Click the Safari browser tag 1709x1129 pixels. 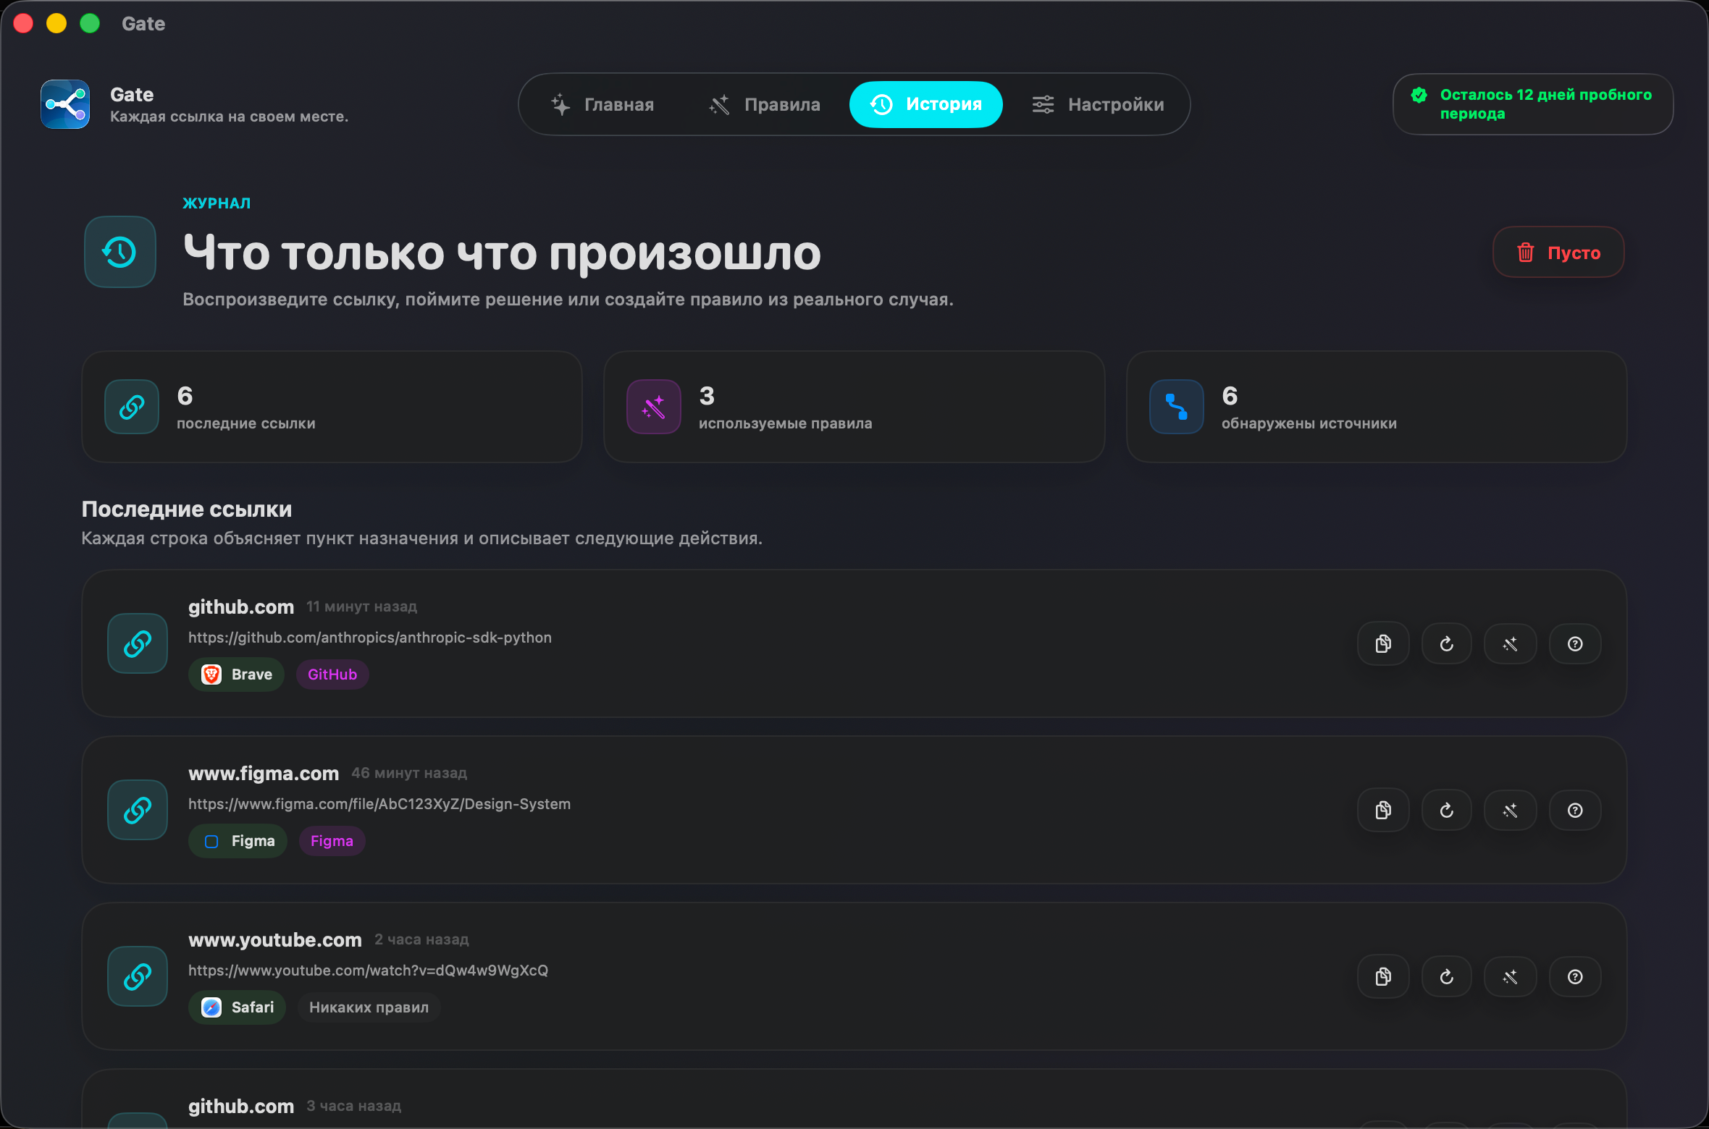[x=238, y=1007]
